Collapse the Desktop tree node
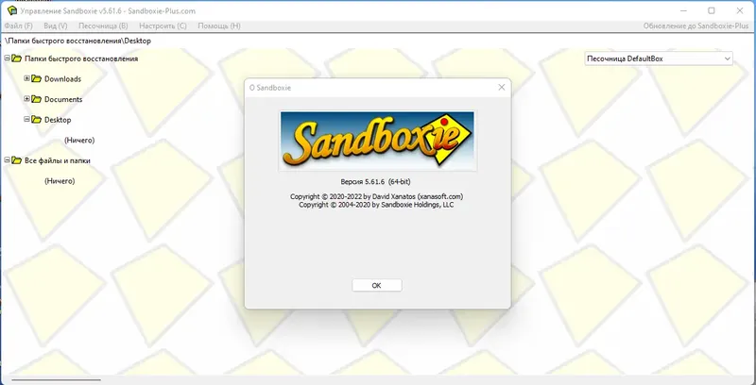Image resolution: width=756 pixels, height=385 pixels. pyautogui.click(x=27, y=119)
